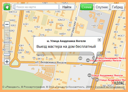This screenshot has height=92, width=128.
Task: Click building label '1А'
Action: tap(81, 65)
